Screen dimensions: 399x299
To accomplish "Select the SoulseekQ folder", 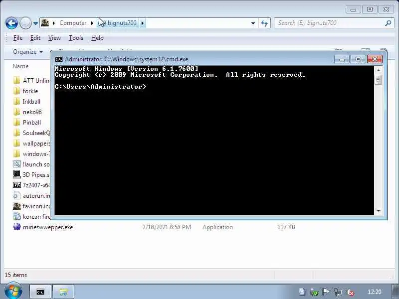I will coord(31,133).
